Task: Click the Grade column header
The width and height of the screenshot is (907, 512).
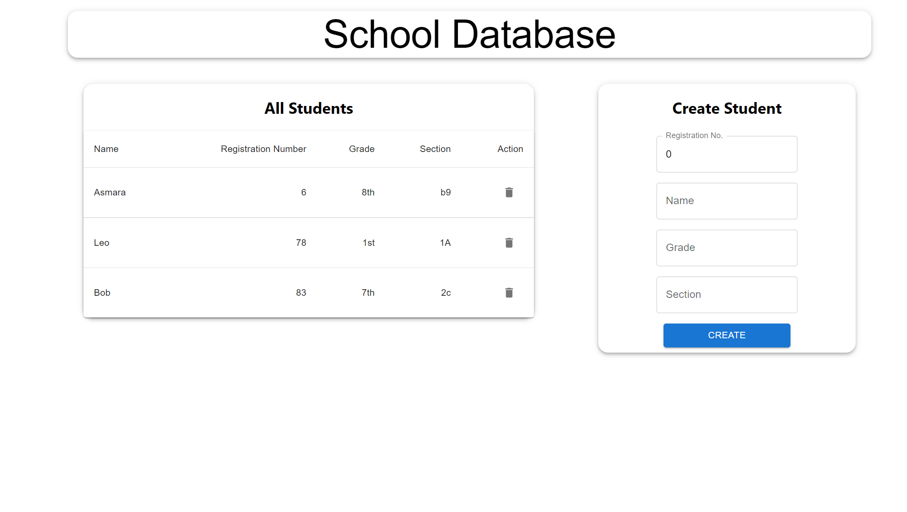Action: 361,149
